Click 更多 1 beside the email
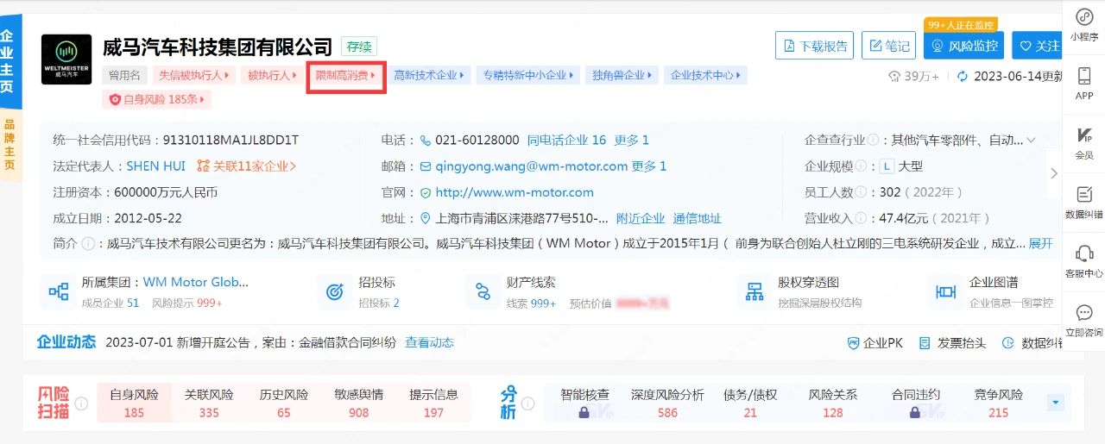Image resolution: width=1105 pixels, height=444 pixels. click(649, 166)
